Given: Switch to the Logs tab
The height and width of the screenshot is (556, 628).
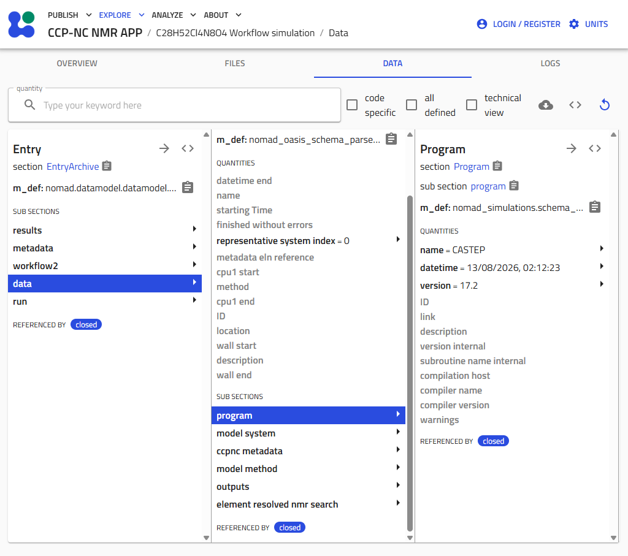Looking at the screenshot, I should pos(550,63).
